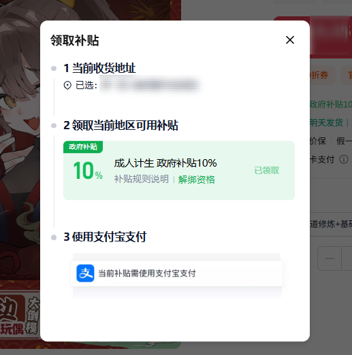The height and width of the screenshot is (355, 352).
Task: Click the 当前补贴需使用支付宝支付 payment card
Action: tap(176, 273)
